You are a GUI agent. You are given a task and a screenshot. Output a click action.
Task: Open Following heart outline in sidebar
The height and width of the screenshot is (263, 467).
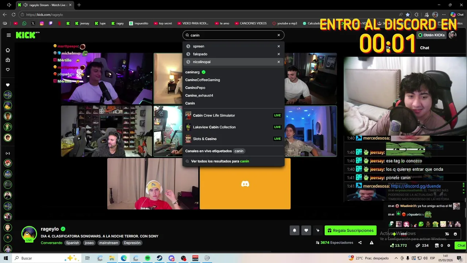(8, 69)
